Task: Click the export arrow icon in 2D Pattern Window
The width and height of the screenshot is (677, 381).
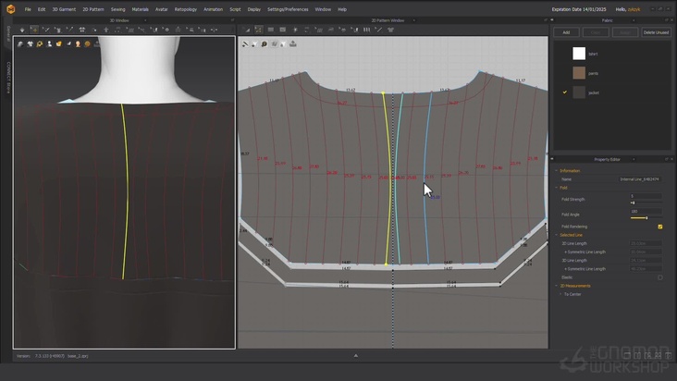Action: coord(293,43)
